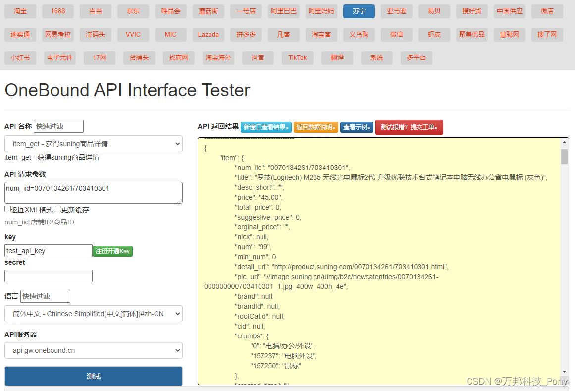Choose the 阿里巴巴 tab
This screenshot has width=575, height=391.
pos(283,11)
